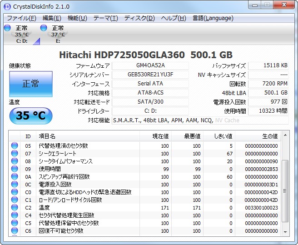Click the CrystalDiskInfo app icon in title bar

(x=7, y=6)
